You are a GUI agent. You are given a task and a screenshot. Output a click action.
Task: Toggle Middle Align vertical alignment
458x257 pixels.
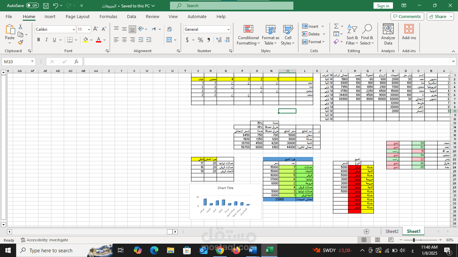coord(124,29)
